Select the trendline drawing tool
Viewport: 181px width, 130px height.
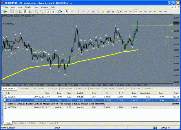88,12
